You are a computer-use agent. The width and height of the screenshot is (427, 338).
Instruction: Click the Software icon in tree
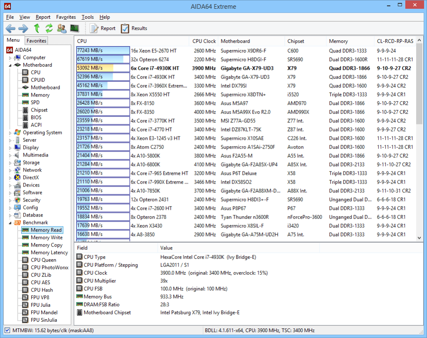point(18,192)
